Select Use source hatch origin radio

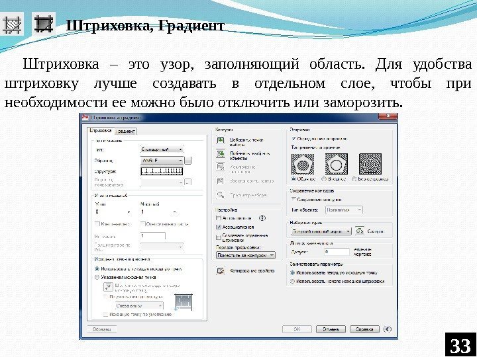(x=293, y=282)
